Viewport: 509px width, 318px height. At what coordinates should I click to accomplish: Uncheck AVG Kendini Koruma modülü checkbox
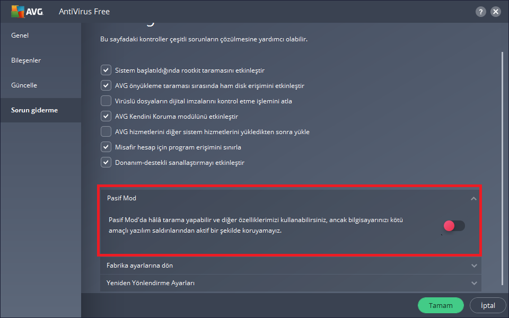[x=106, y=116]
